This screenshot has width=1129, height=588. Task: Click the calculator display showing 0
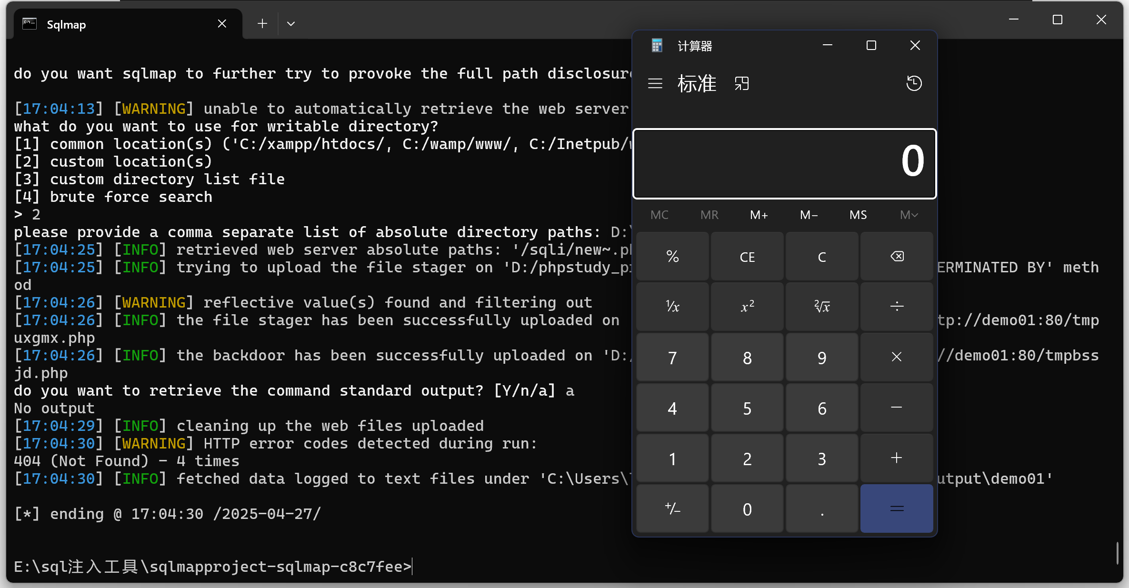pos(784,163)
